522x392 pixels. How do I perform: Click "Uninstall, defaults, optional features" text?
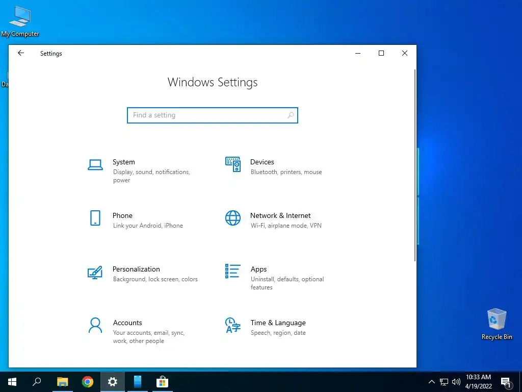tap(288, 283)
